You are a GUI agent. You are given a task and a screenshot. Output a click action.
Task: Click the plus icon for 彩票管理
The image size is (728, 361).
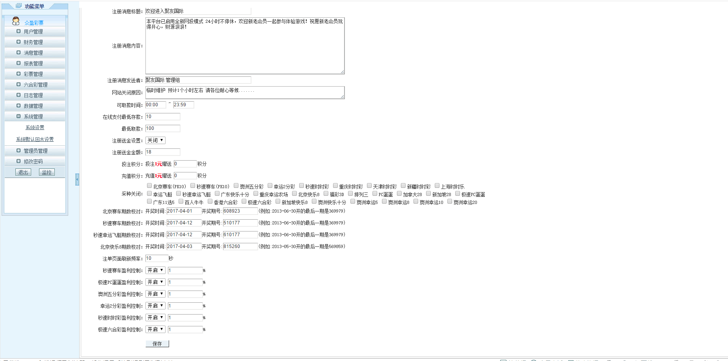[19, 74]
